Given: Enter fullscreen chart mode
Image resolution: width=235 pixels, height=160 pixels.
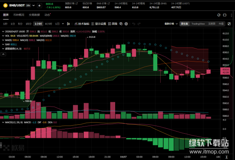Looking at the screenshot, I should (229, 24).
